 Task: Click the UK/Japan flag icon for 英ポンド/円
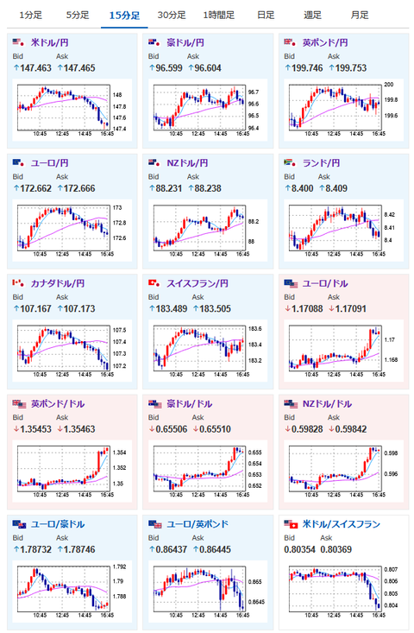[x=290, y=42]
